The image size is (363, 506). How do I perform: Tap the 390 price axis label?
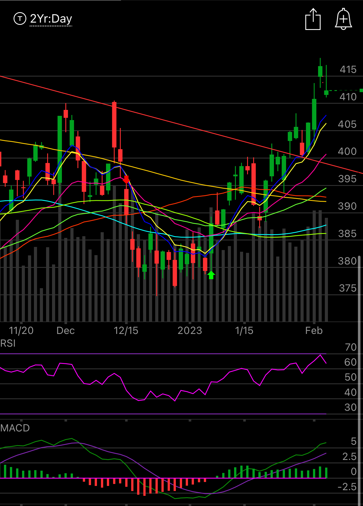(347, 206)
